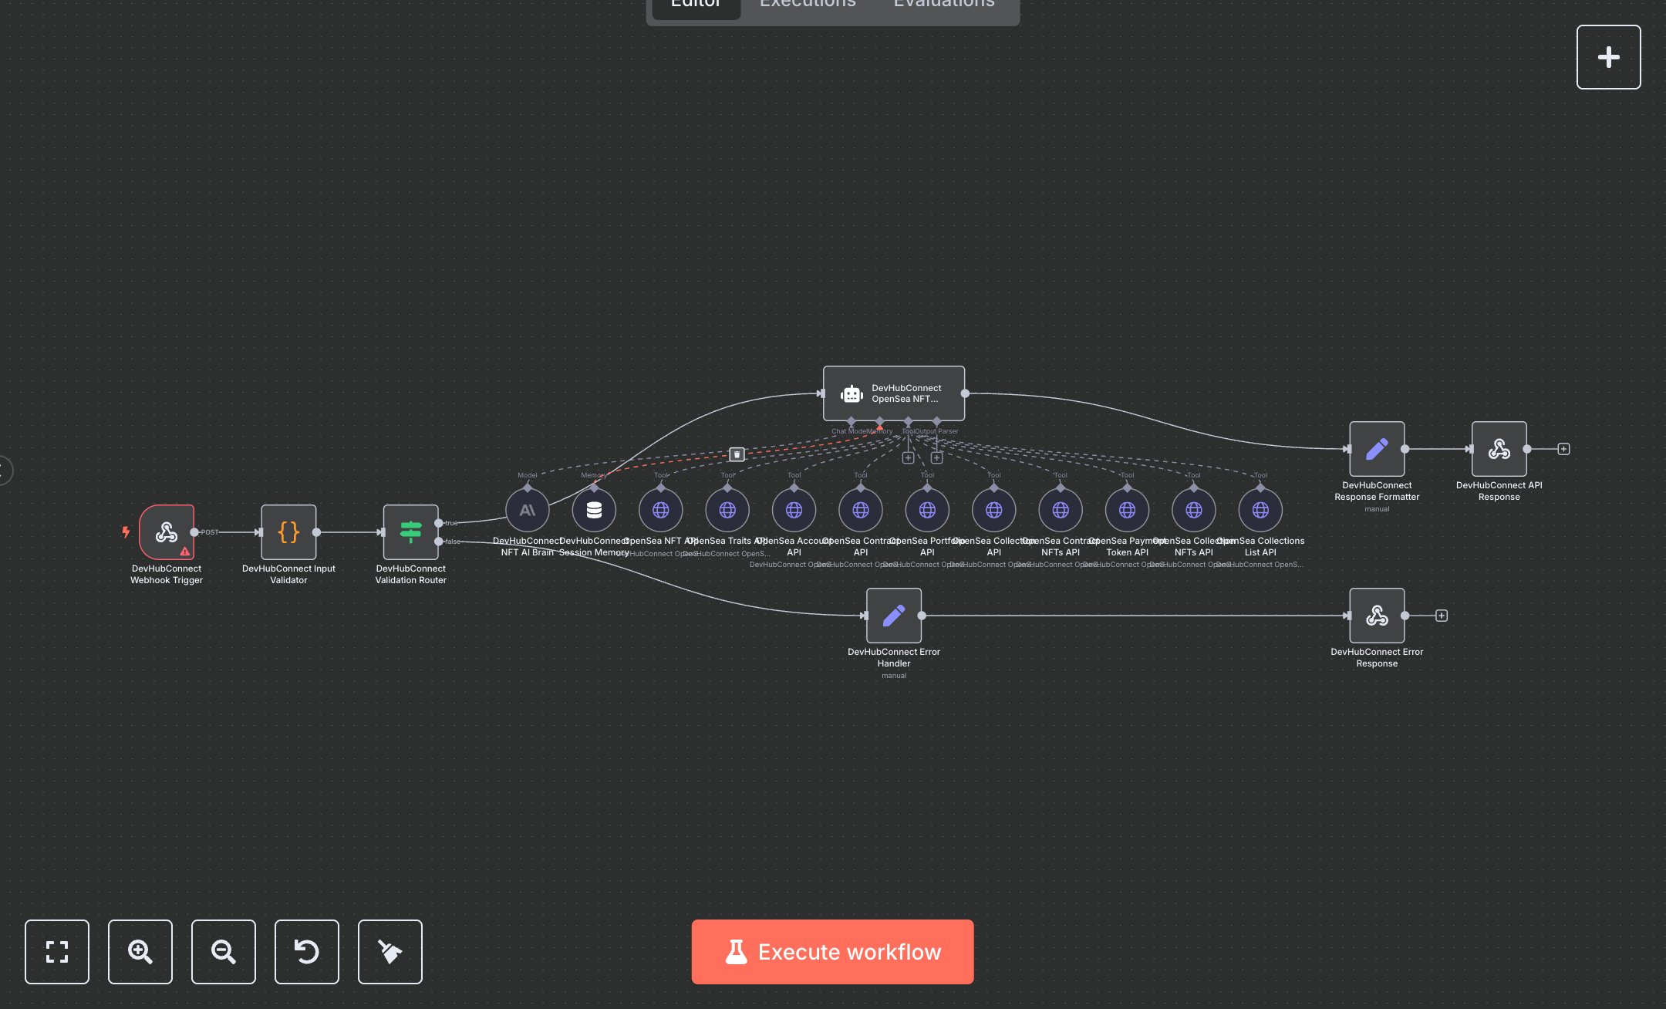Select the DevHubConnect Input Validator code node

[288, 531]
